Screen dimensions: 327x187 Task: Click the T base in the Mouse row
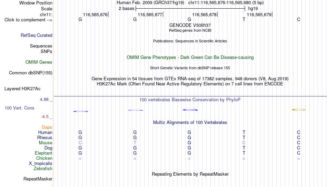pyautogui.click(x=135, y=143)
